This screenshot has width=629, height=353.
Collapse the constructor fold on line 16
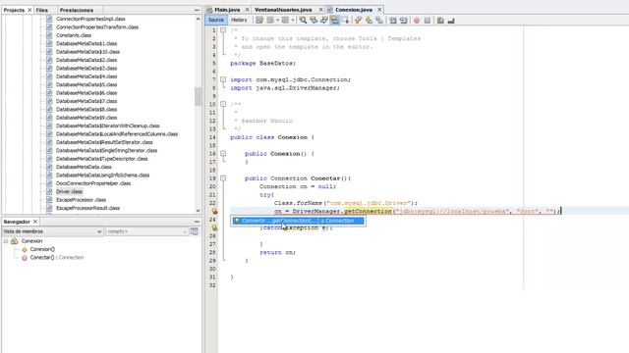[x=223, y=154]
